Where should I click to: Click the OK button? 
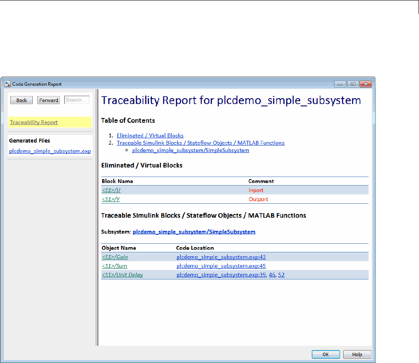click(x=326, y=354)
